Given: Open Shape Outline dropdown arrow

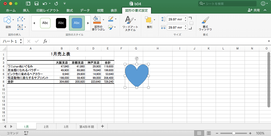Looking at the screenshot, I should pos(116,19).
